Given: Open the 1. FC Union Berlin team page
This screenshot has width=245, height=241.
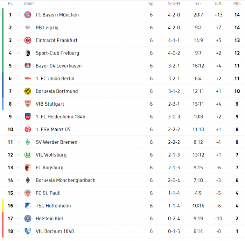Looking at the screenshot, I should coord(55,78).
